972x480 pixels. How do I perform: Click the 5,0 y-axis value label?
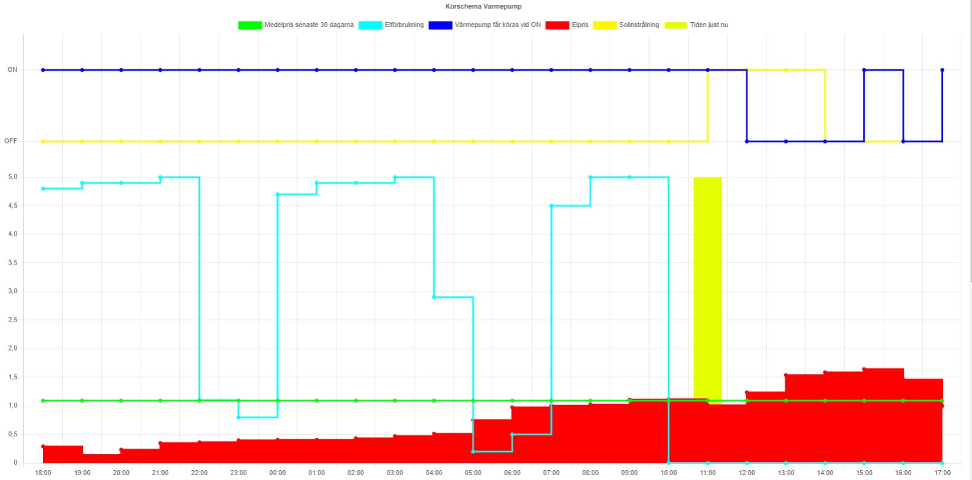pyautogui.click(x=12, y=177)
